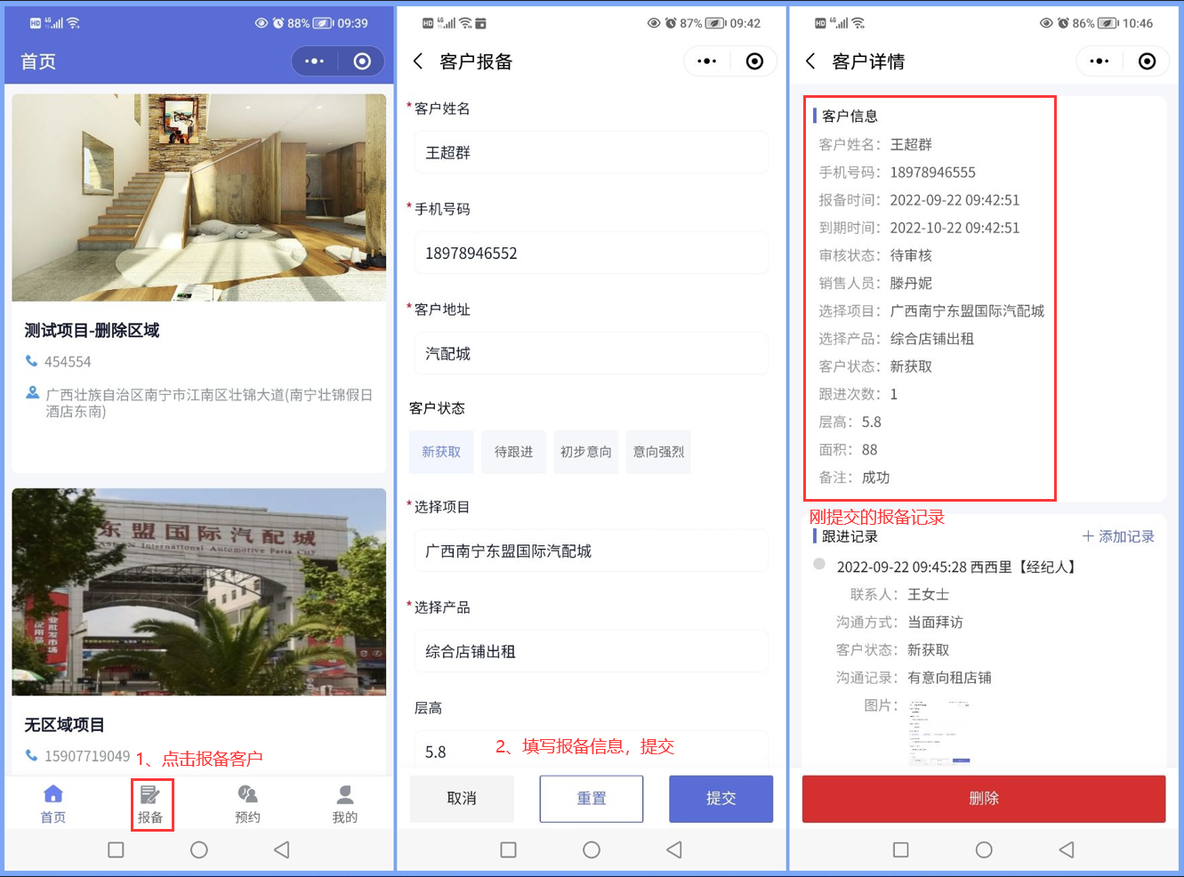Tap Android home circle under 客户详情 screen
This screenshot has height=877, width=1184.
[984, 850]
